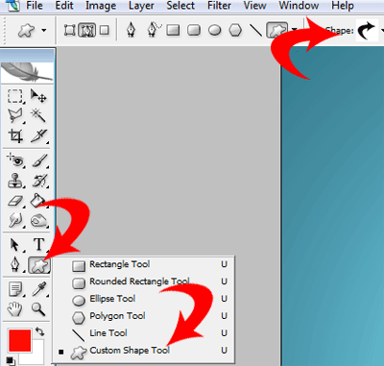This screenshot has width=384, height=366.
Task: Enable Fill pixels mode in options bar
Action: click(x=104, y=31)
